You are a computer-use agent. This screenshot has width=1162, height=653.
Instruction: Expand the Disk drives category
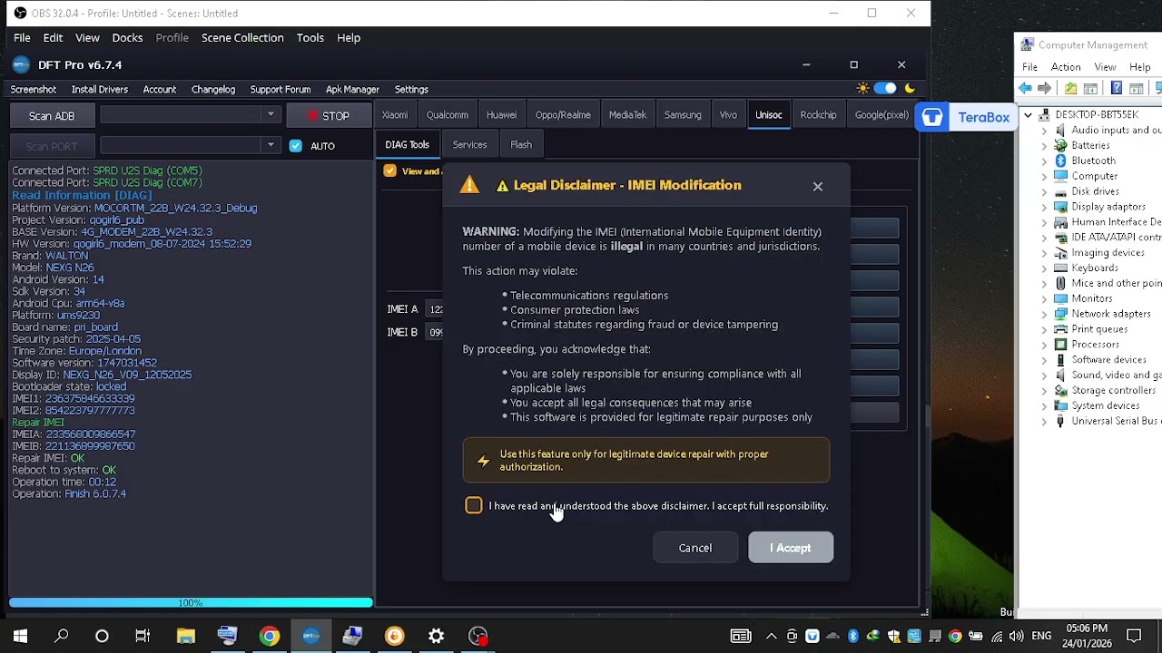pyautogui.click(x=1044, y=192)
